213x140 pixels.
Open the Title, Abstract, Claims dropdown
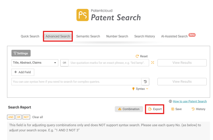point(35,63)
